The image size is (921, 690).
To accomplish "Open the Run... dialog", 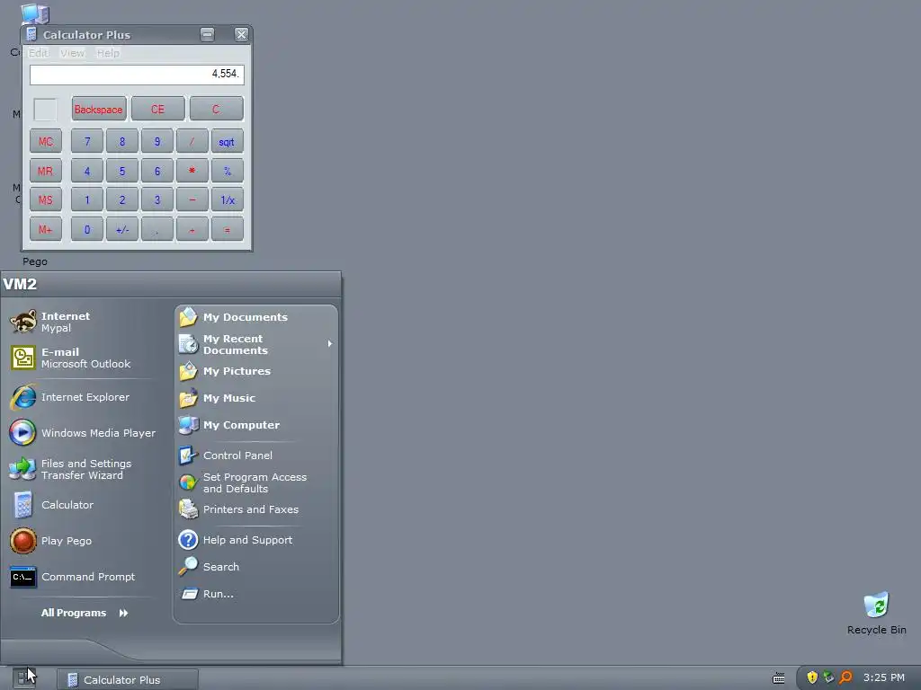I will tap(207, 594).
